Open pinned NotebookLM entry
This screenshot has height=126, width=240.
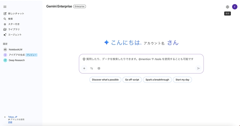pyautogui.click(x=15, y=50)
